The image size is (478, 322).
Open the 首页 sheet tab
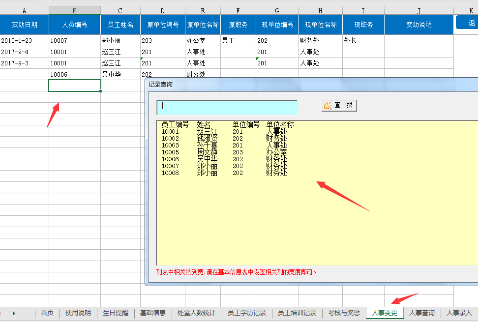coord(47,313)
